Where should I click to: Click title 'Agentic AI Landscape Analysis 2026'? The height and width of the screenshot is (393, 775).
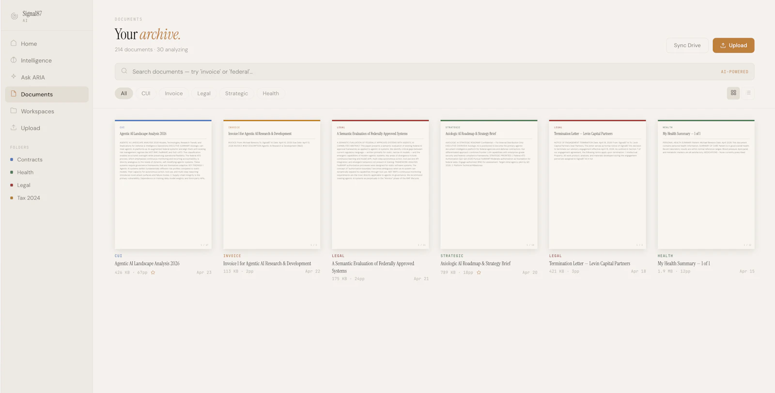tap(147, 264)
